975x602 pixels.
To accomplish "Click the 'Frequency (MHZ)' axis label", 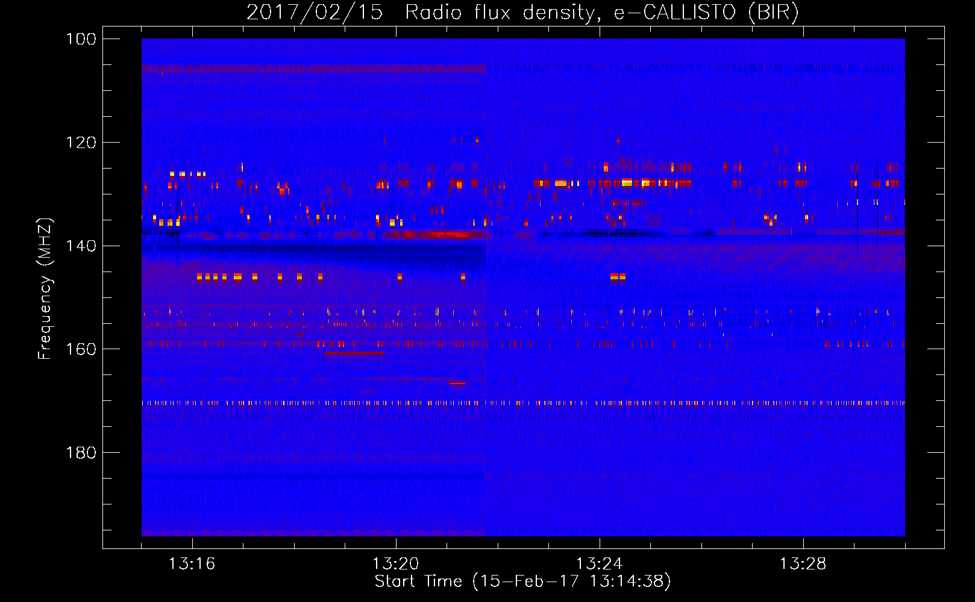I will click(45, 288).
